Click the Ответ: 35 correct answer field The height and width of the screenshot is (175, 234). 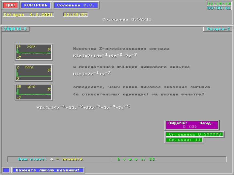click(x=168, y=159)
